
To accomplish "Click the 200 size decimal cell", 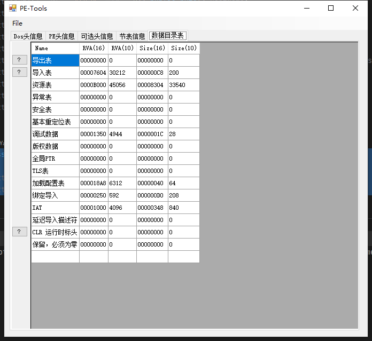I will 184,73.
